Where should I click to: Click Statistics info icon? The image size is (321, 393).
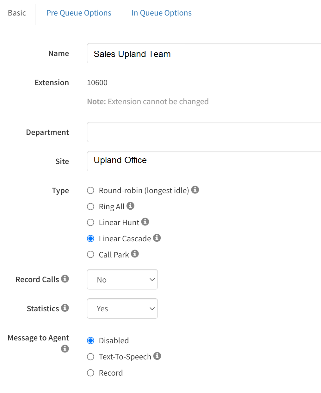coord(65,308)
